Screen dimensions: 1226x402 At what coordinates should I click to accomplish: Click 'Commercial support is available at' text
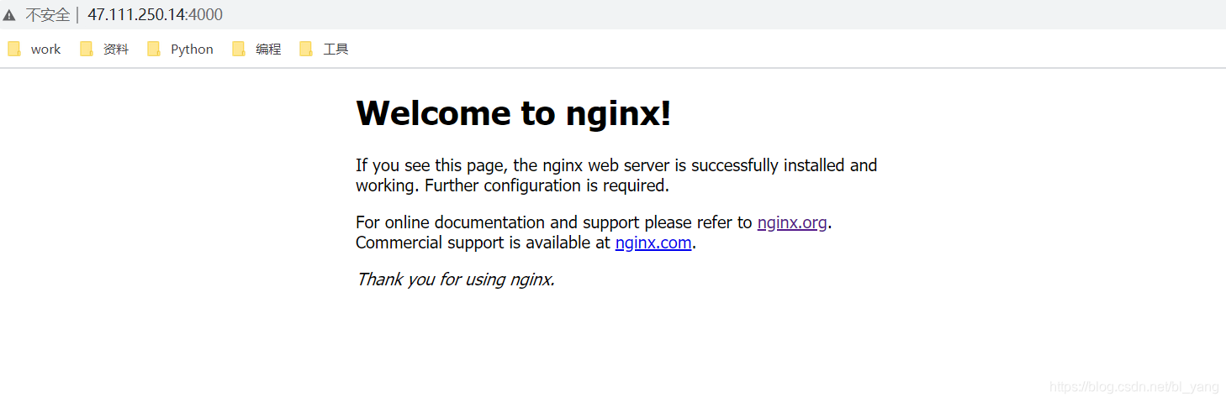[x=483, y=243]
